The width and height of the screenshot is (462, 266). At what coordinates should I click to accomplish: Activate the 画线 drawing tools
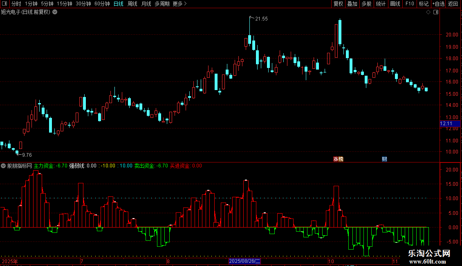[395, 4]
